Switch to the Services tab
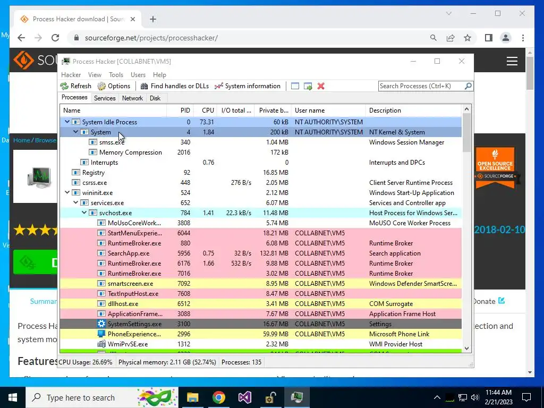Viewport: 544px width, 408px height. pos(105,98)
